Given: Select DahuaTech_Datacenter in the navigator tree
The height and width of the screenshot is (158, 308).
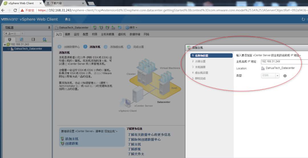Looking at the screenshot, I should click(27, 49).
